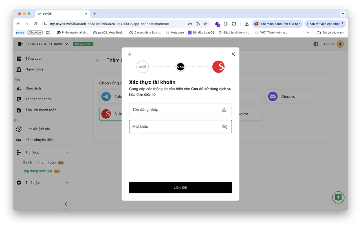Focus the Mật khẩu password field
Viewport: 361px width, 228px height.
175,127
